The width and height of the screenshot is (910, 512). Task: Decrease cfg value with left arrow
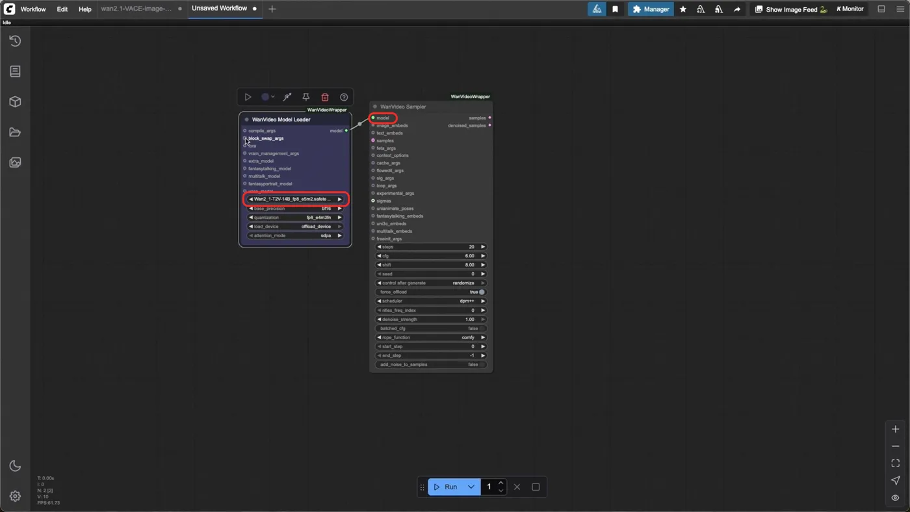(379, 256)
